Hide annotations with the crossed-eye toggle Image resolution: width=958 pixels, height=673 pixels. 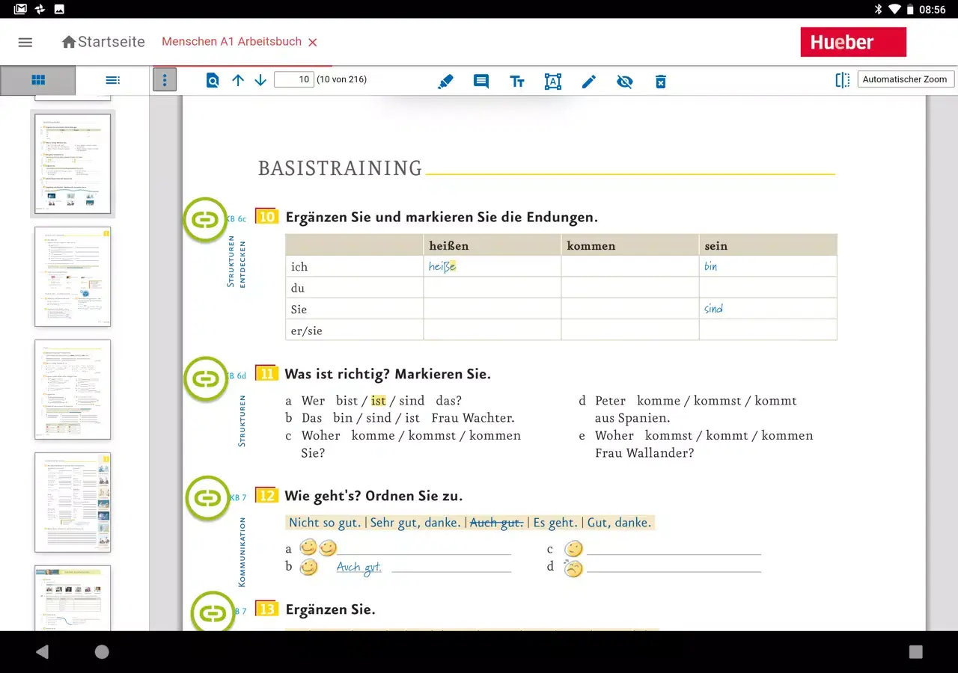point(625,82)
